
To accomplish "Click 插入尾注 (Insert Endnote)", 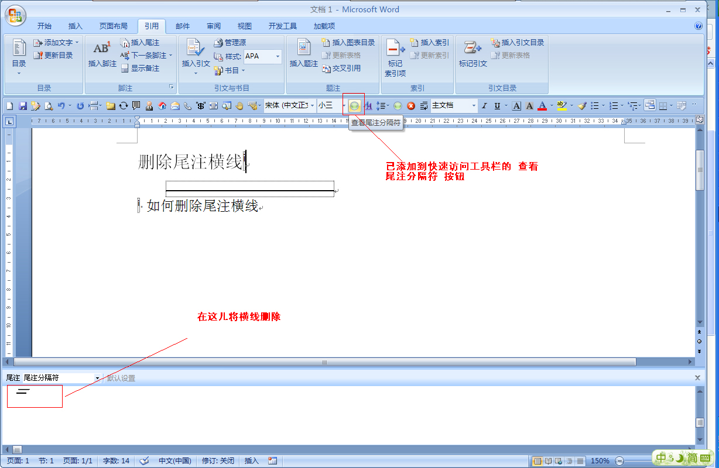I will pyautogui.click(x=139, y=43).
